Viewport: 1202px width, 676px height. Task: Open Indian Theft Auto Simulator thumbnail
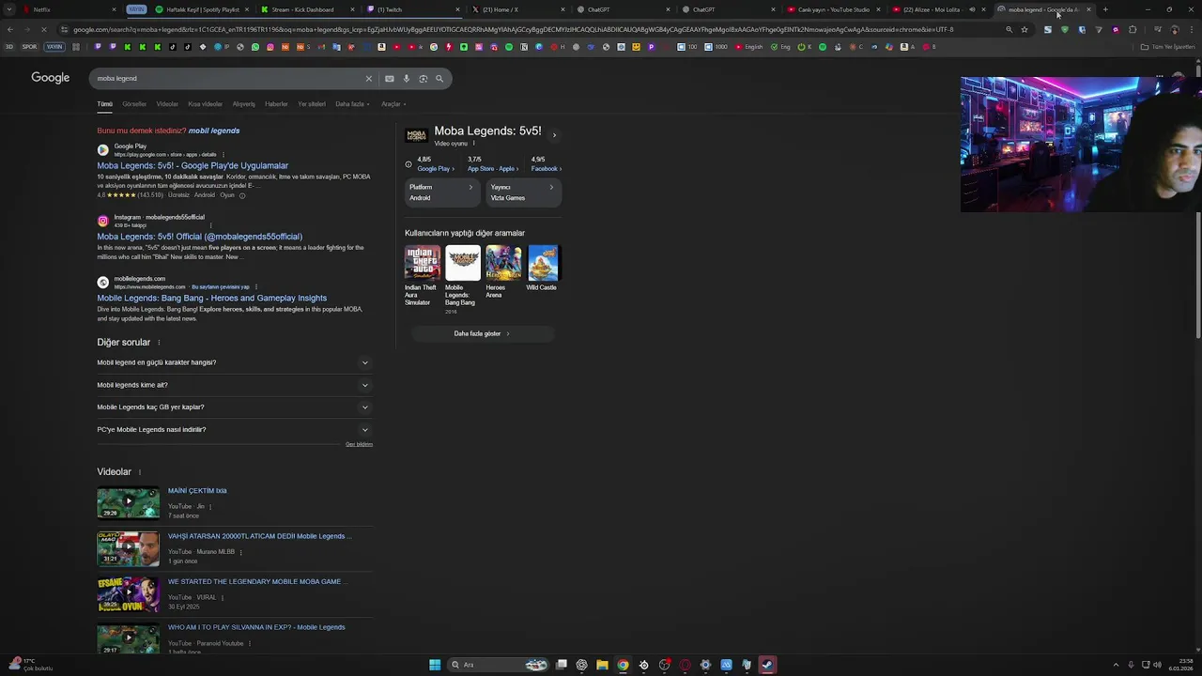423,263
